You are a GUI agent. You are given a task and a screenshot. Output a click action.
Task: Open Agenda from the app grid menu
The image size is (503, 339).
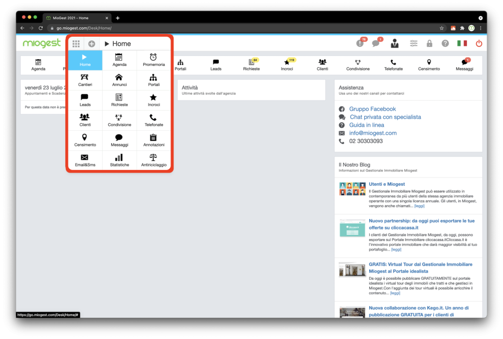(119, 60)
